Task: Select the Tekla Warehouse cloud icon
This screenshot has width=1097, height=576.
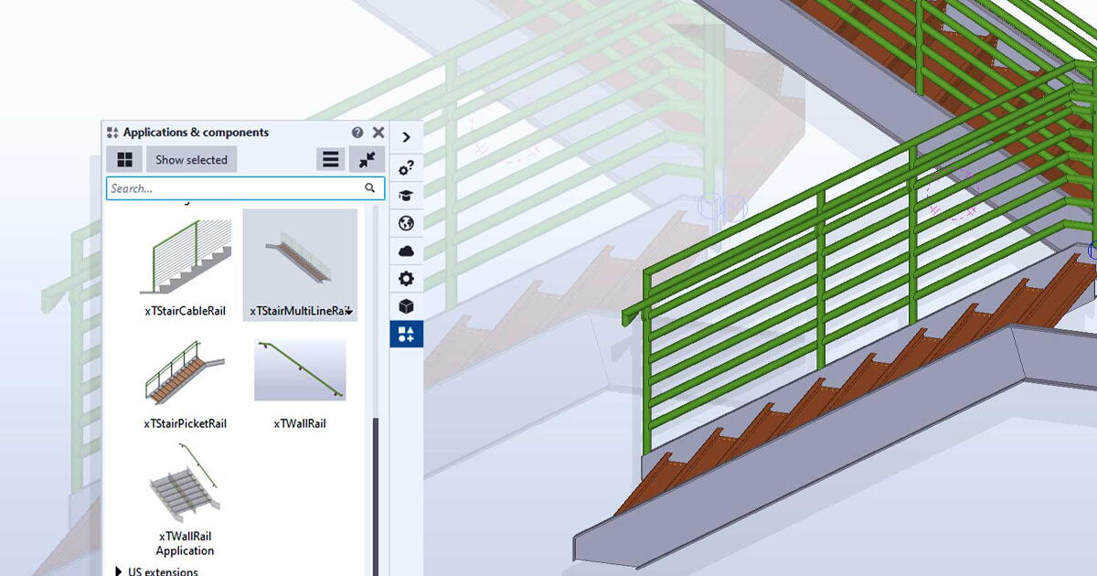Action: 407,251
